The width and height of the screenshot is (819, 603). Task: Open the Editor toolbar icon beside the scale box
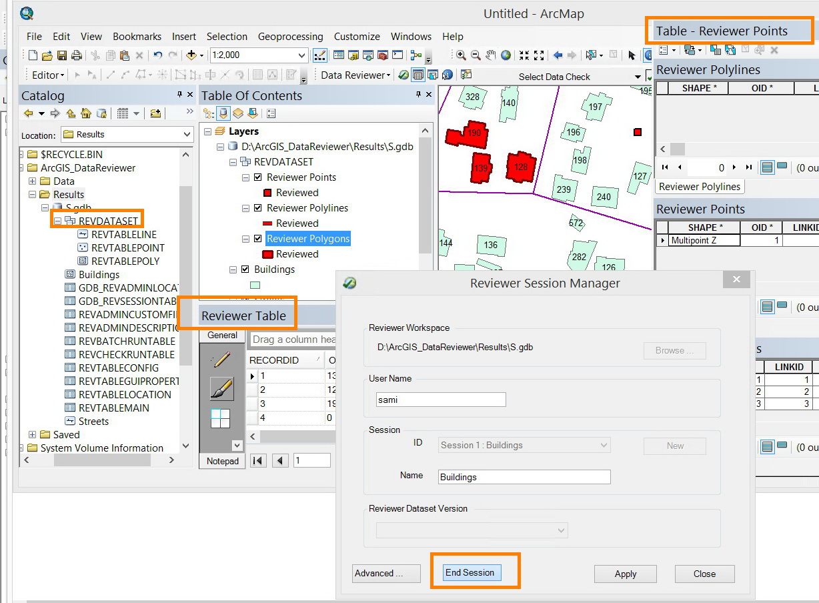tap(319, 55)
